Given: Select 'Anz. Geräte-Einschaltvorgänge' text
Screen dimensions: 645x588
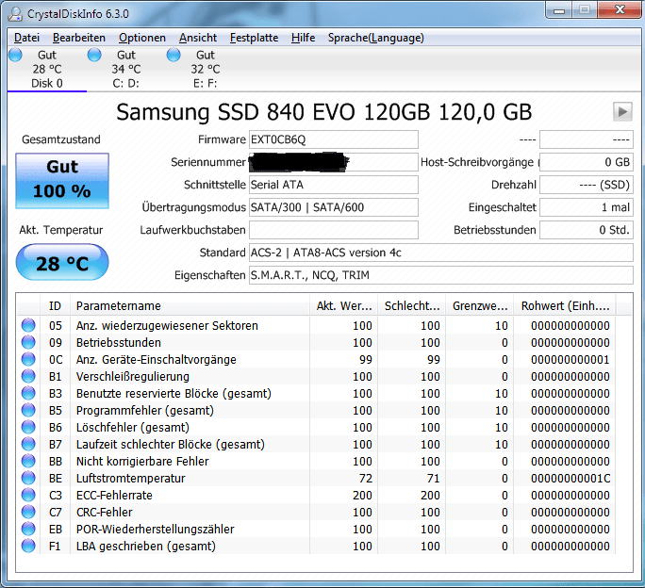Looking at the screenshot, I should (x=157, y=359).
